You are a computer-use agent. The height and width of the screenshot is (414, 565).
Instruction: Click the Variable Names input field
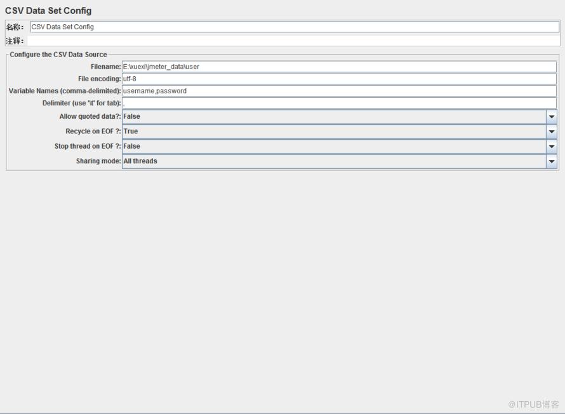[x=339, y=91]
